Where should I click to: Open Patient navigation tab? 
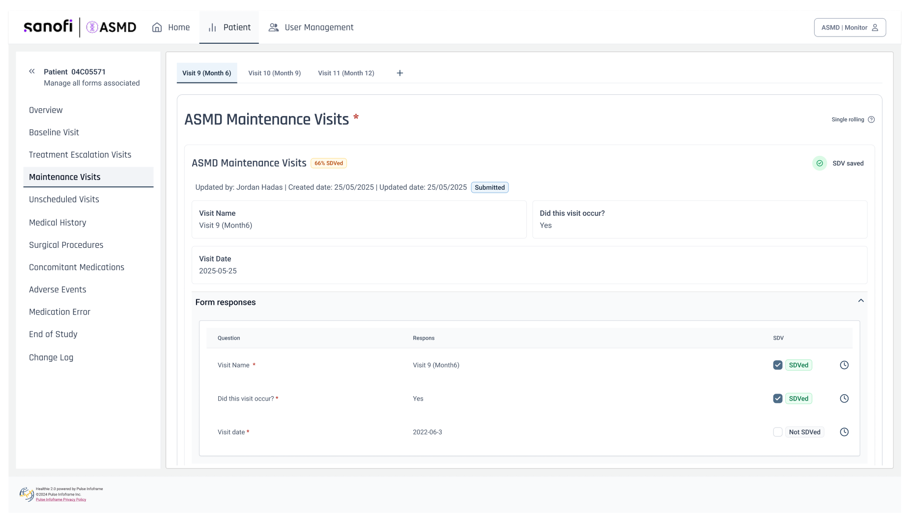(x=229, y=28)
